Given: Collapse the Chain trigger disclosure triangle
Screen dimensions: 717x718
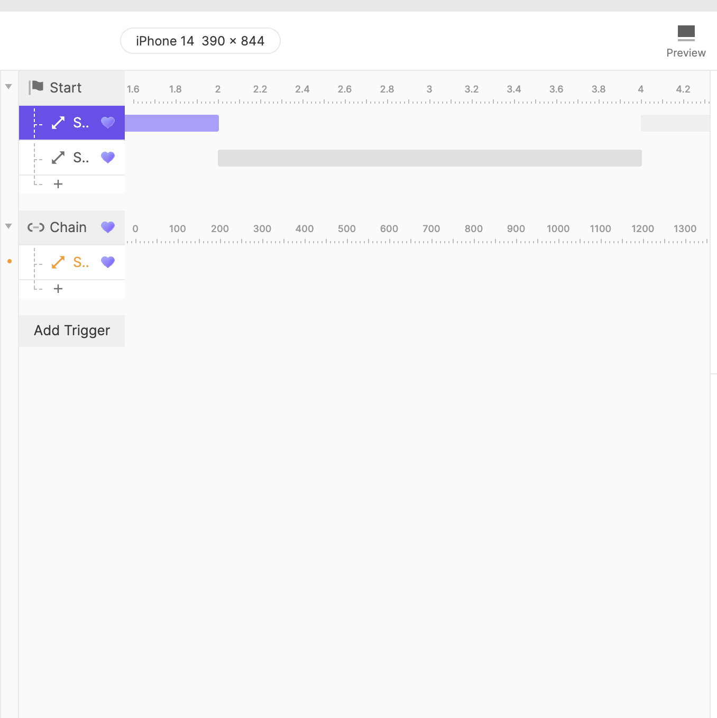Looking at the screenshot, I should click(x=8, y=226).
